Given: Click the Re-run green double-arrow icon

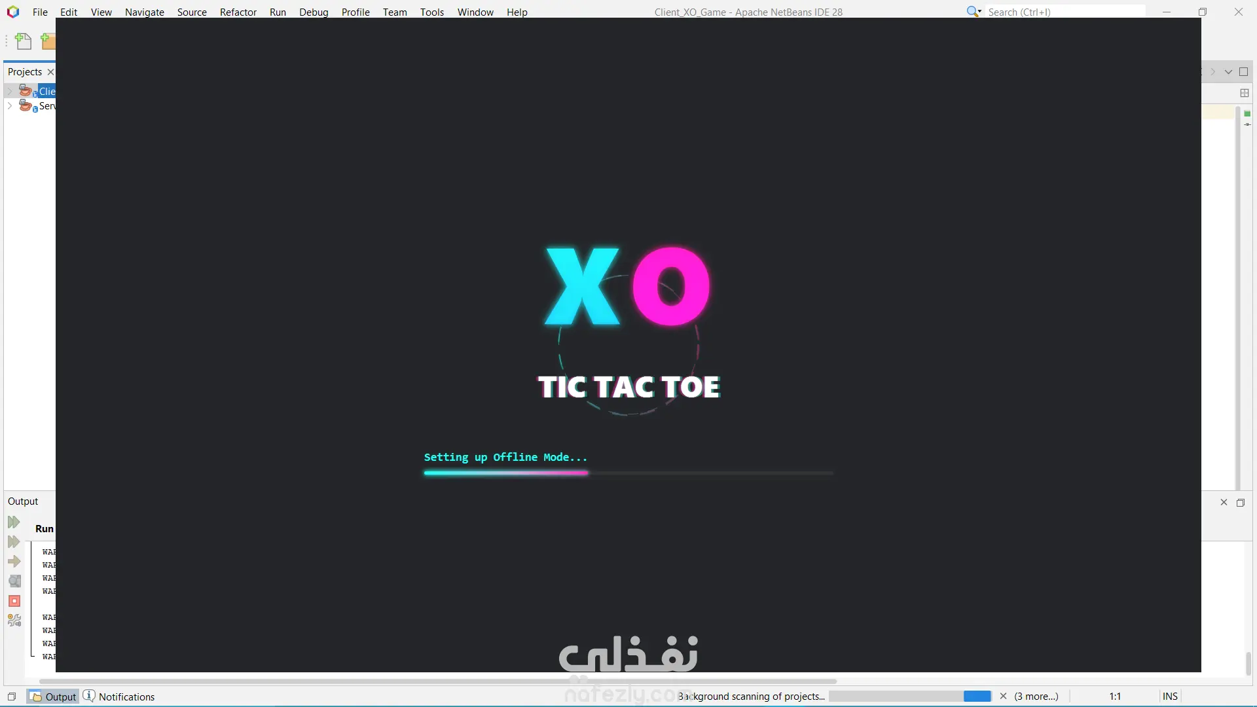Looking at the screenshot, I should click(x=14, y=522).
